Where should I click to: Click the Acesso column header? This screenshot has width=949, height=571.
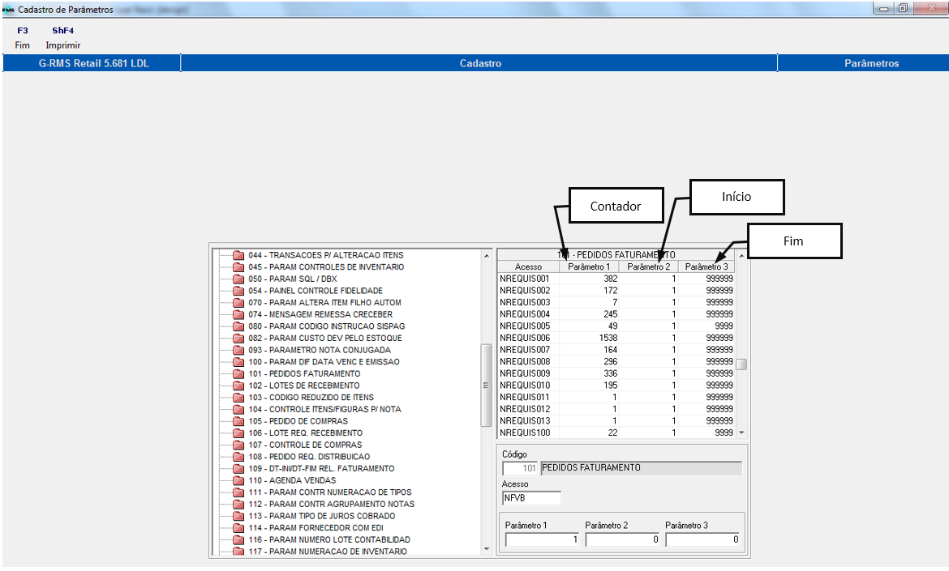pos(528,266)
